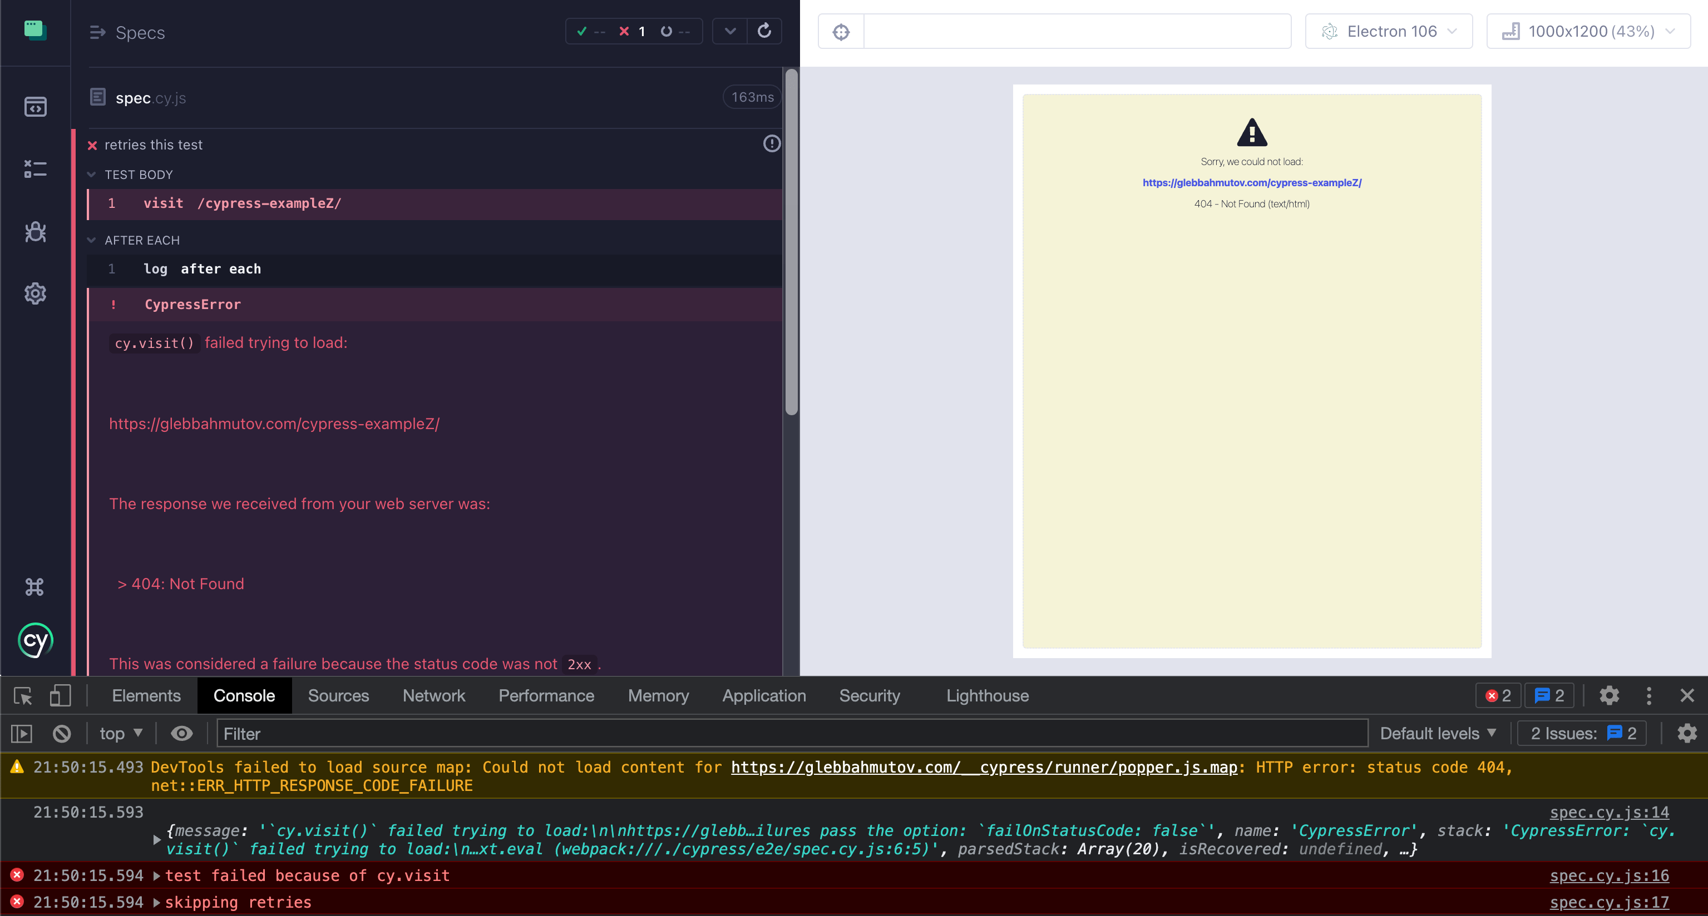1708x916 pixels.
Task: Click the 2 Issues button
Action: (1583, 734)
